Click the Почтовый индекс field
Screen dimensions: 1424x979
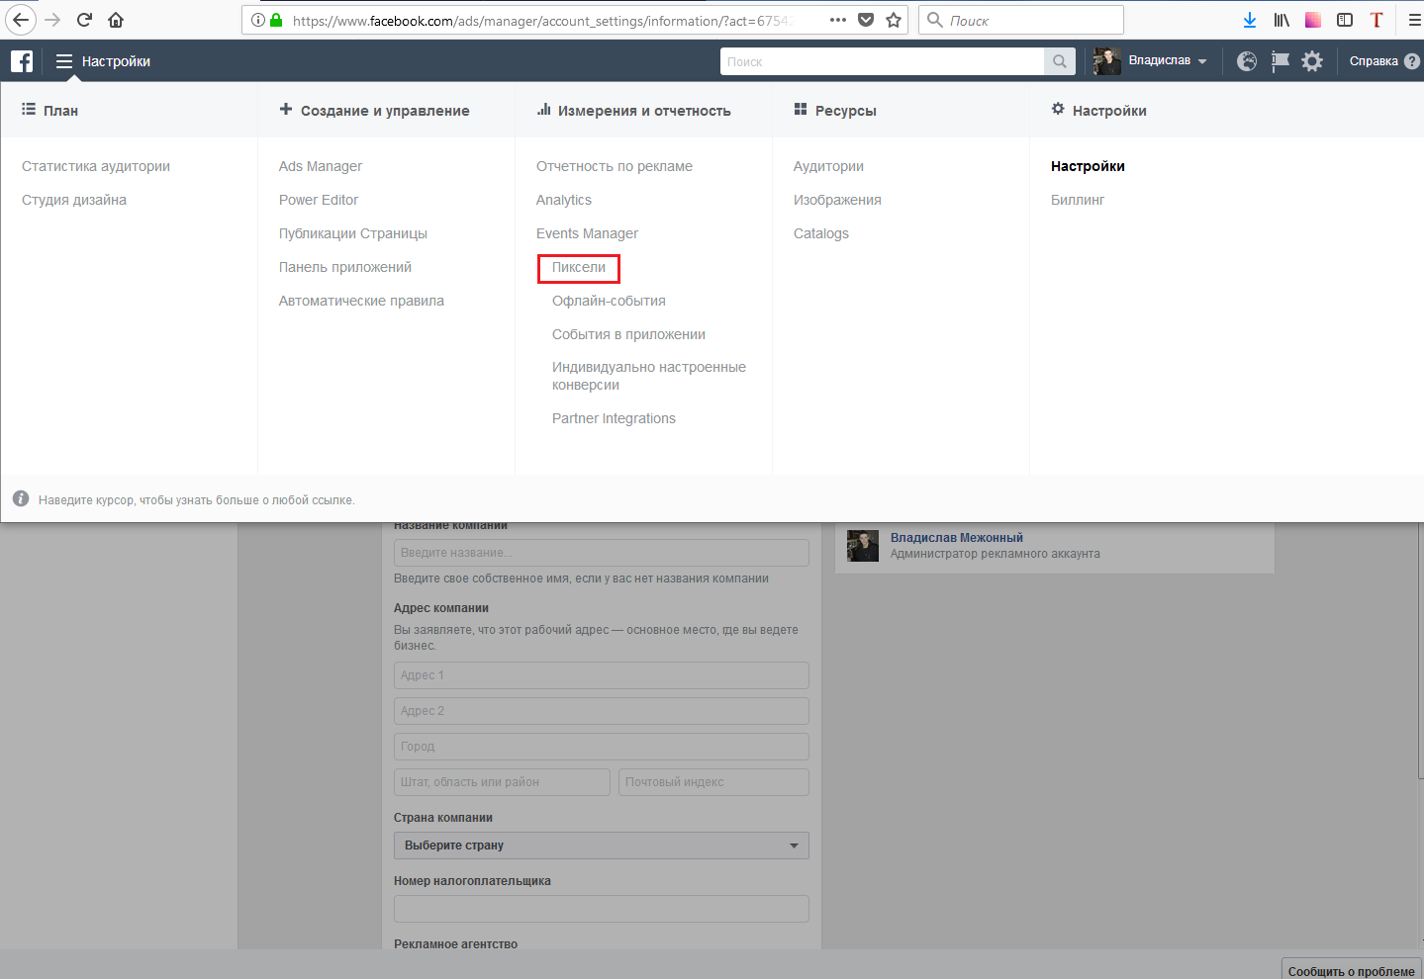713,782
